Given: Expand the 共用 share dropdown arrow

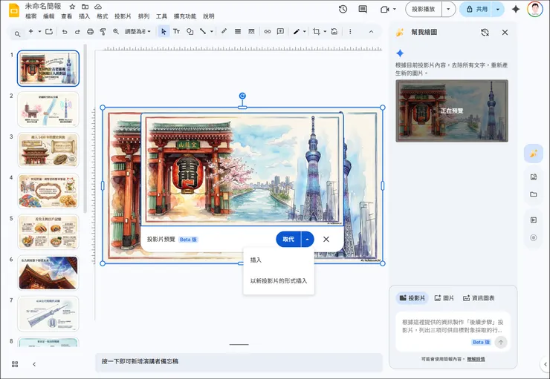Looking at the screenshot, I should pos(498,9).
